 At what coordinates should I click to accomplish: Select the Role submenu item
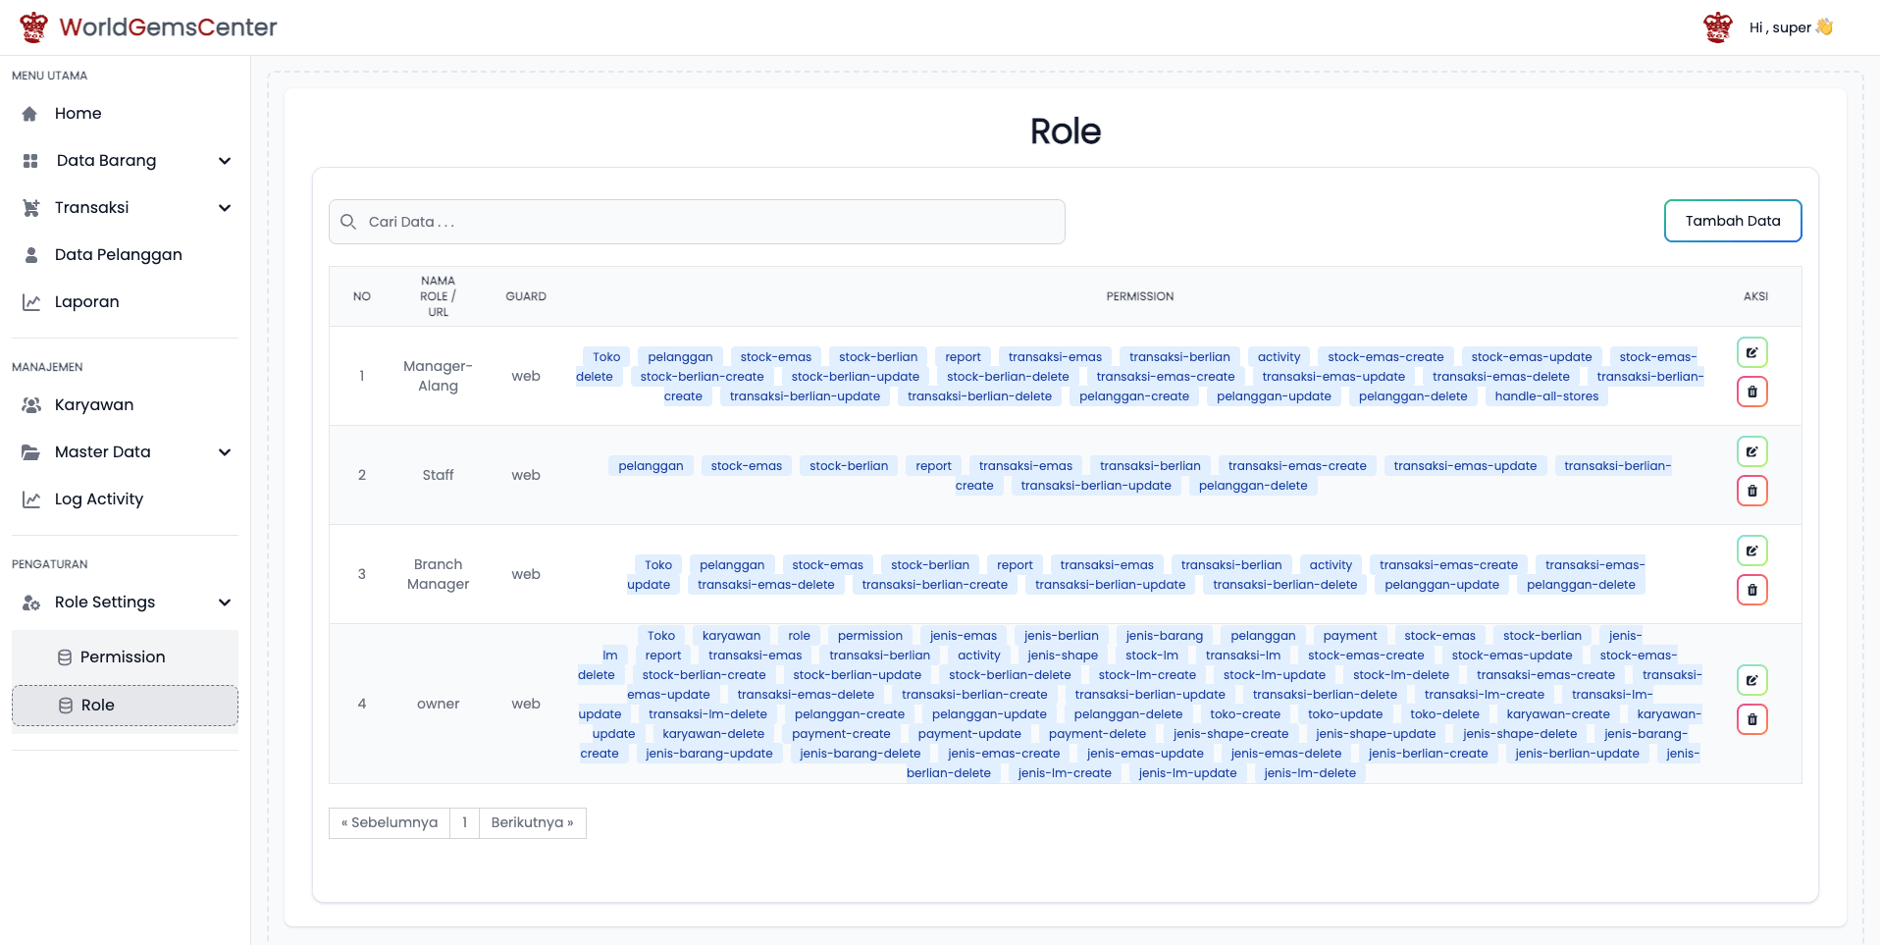(125, 706)
